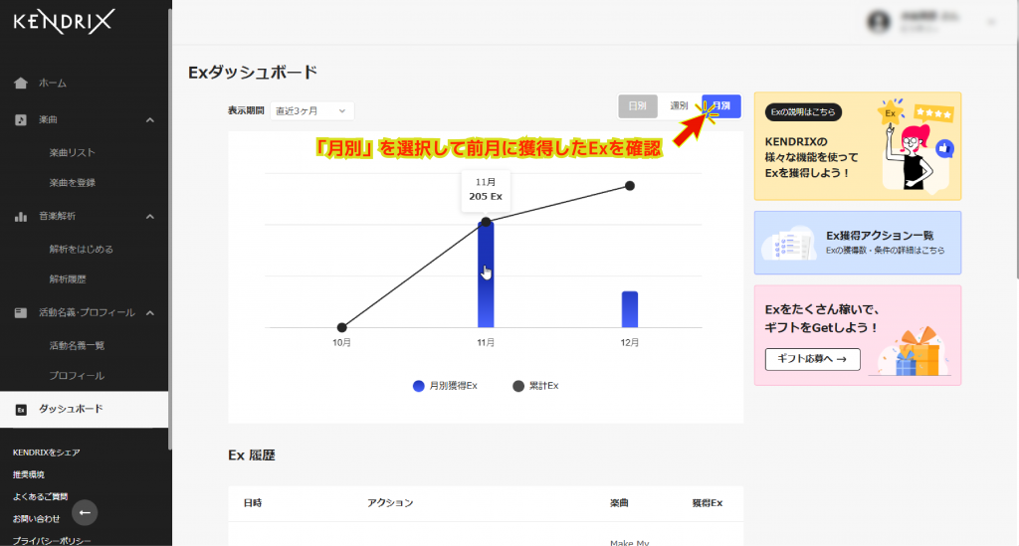Click the Ex icon beside ダッシュボード
The width and height of the screenshot is (1019, 546).
click(x=21, y=409)
